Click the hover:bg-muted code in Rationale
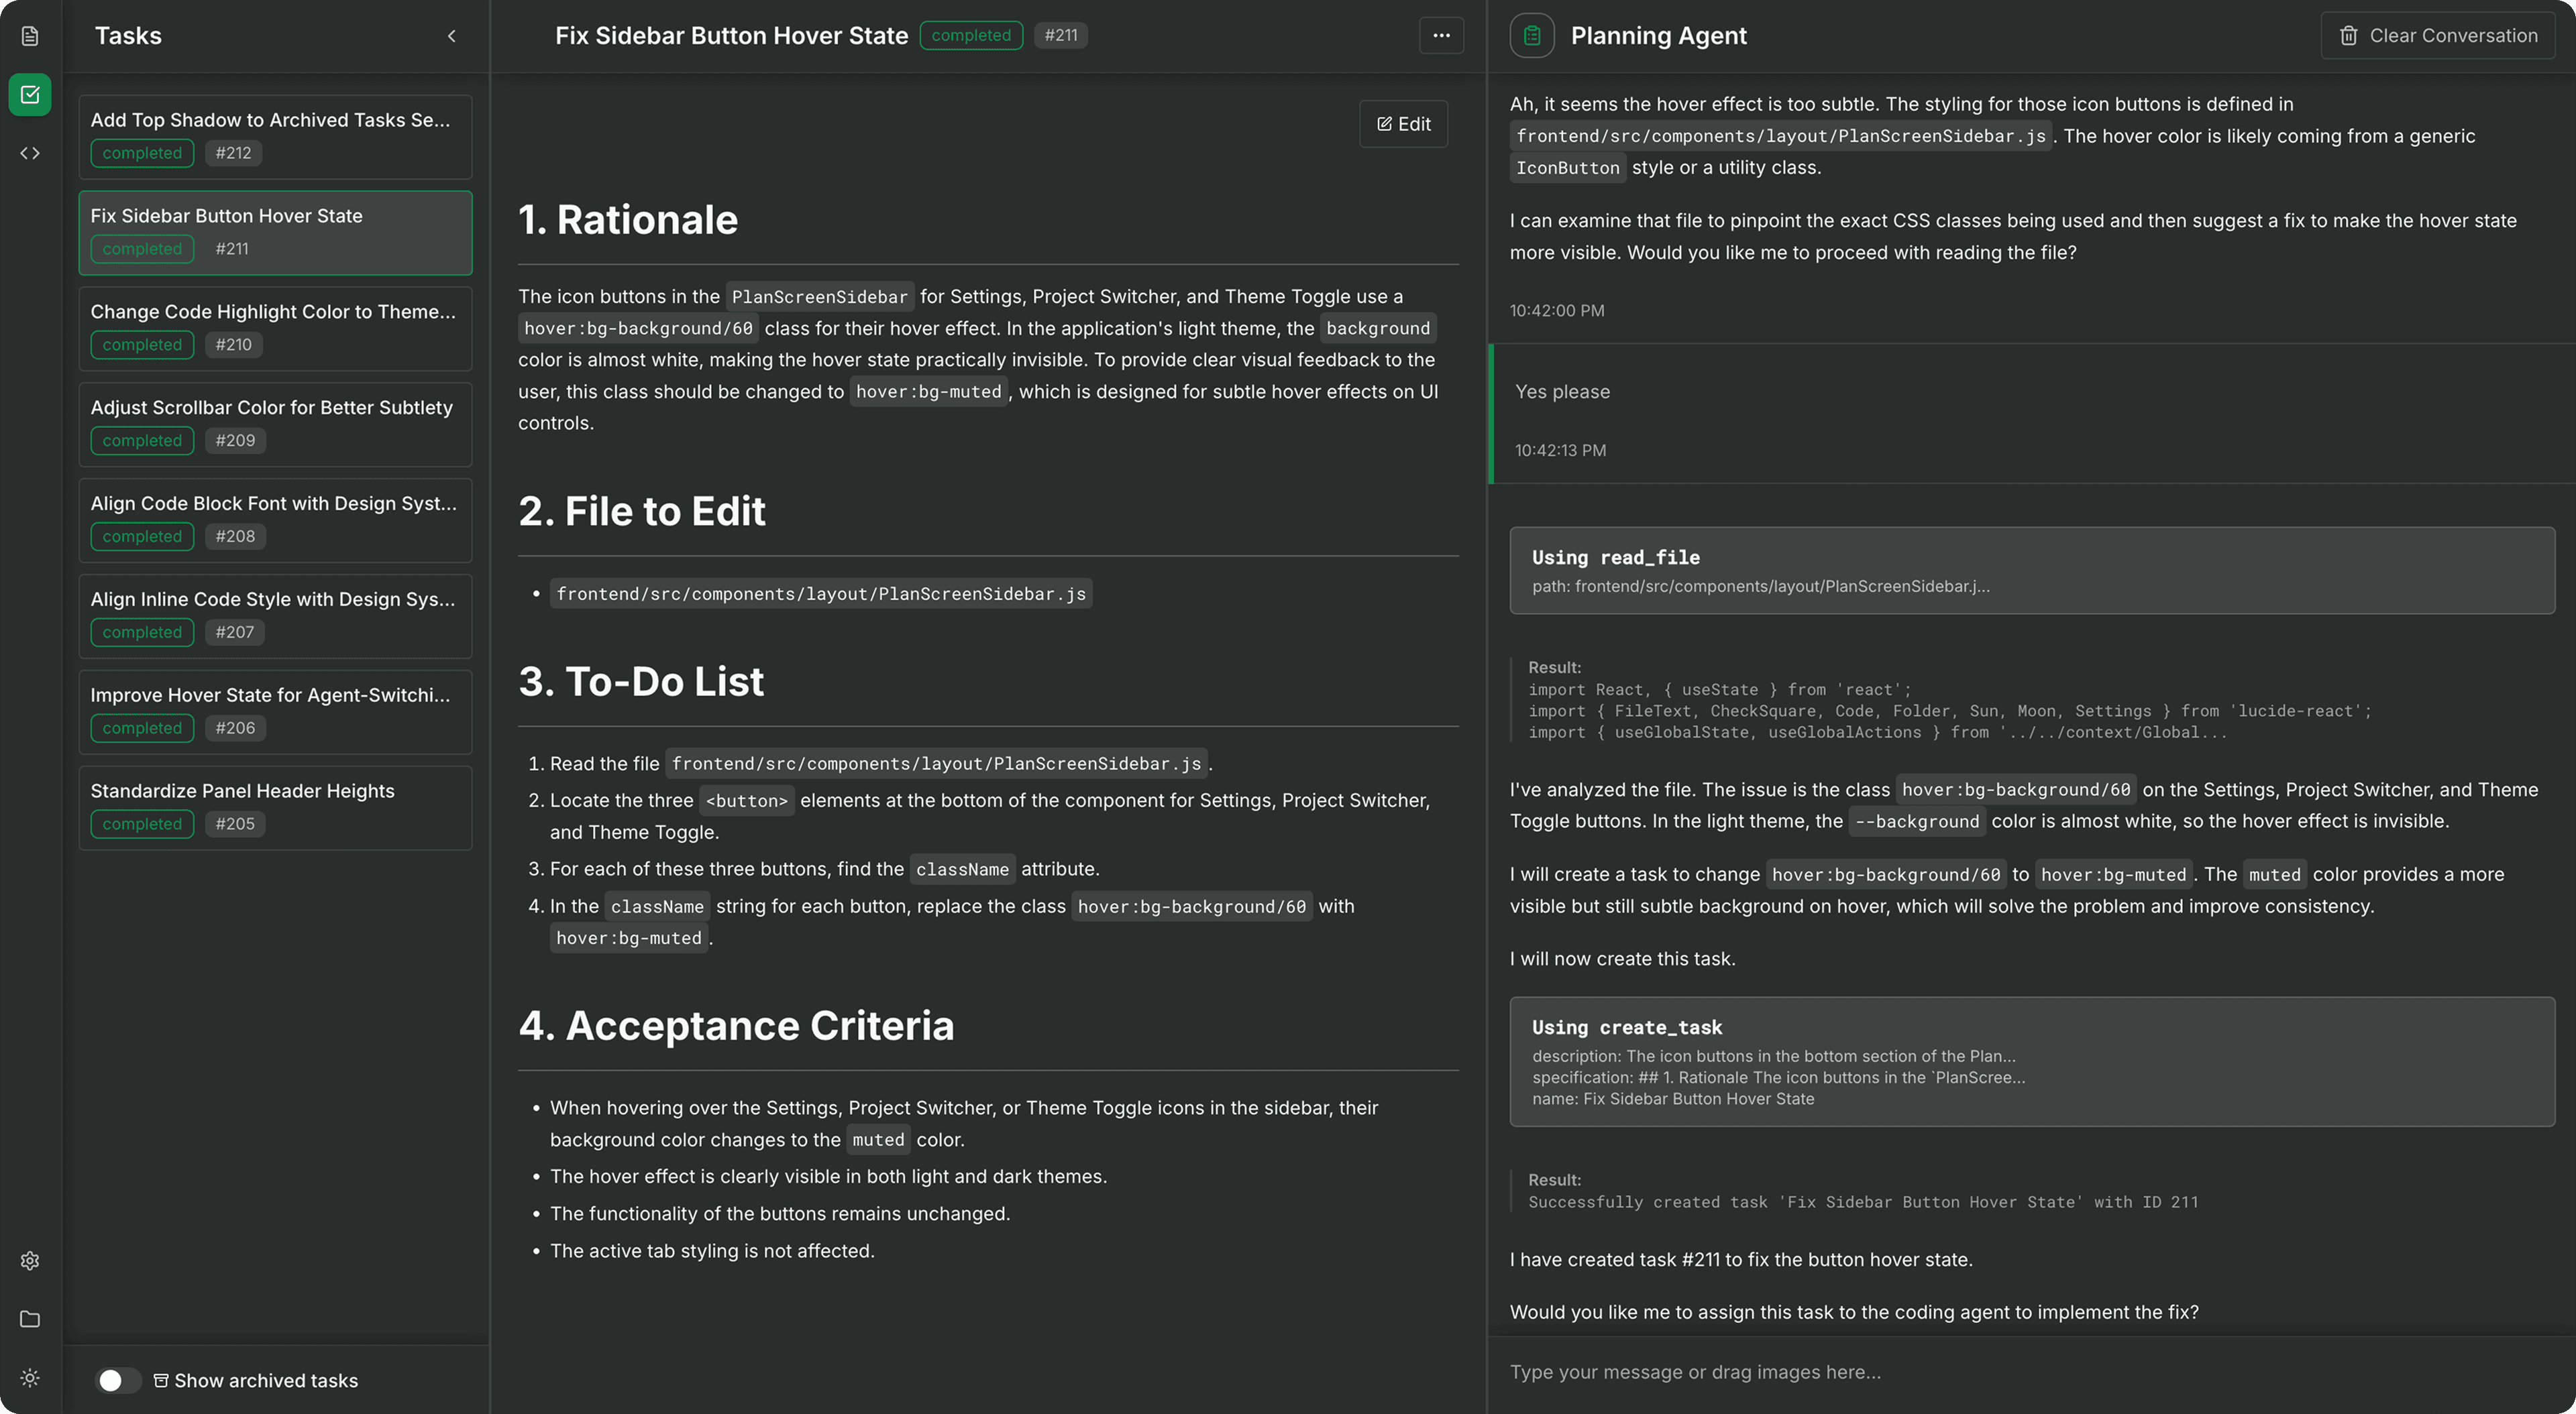This screenshot has width=2576, height=1414. (x=928, y=392)
